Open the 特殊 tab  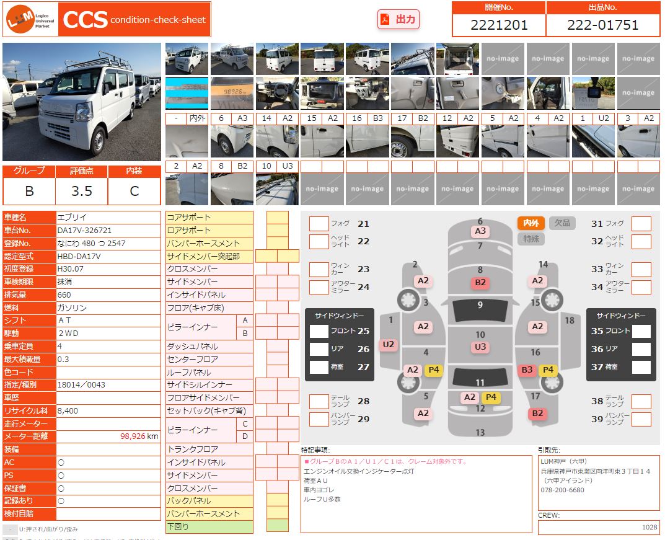pos(531,239)
